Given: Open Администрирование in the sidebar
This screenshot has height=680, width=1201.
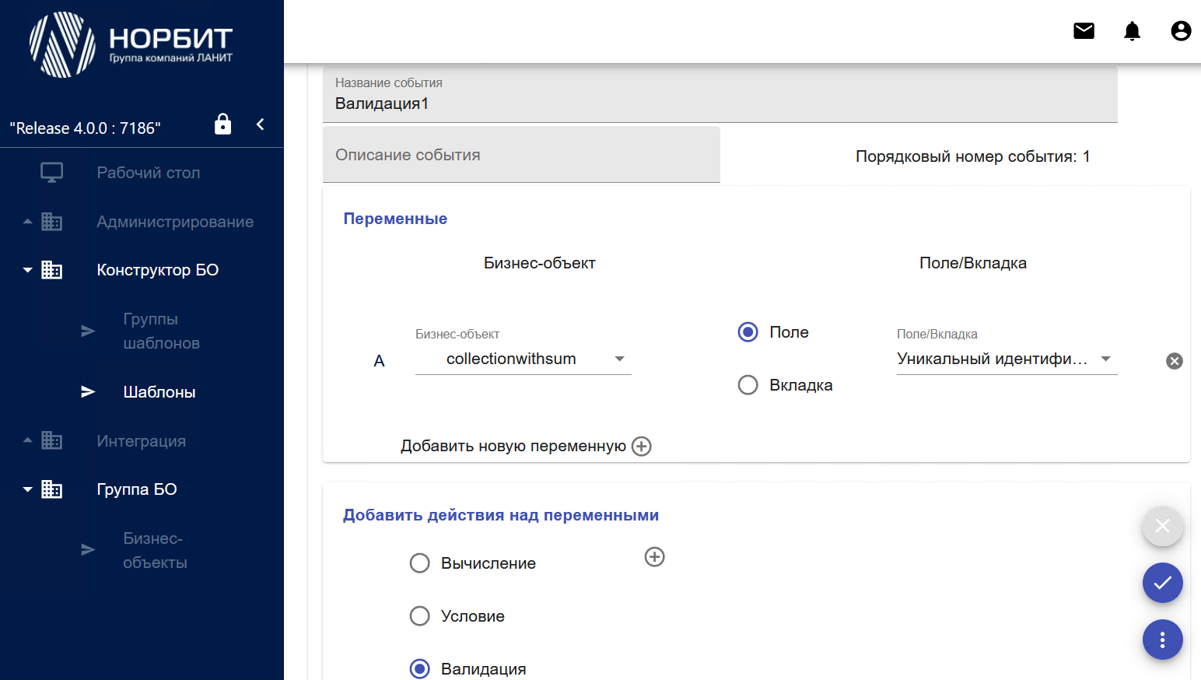Looking at the screenshot, I should click(175, 222).
